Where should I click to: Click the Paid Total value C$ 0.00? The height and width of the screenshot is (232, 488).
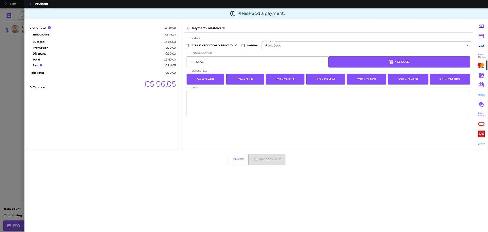point(170,73)
